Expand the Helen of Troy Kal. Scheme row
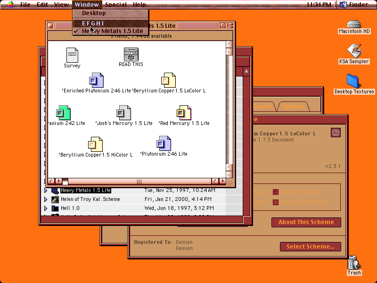Image resolution: width=377 pixels, height=283 pixels. pos(46,199)
